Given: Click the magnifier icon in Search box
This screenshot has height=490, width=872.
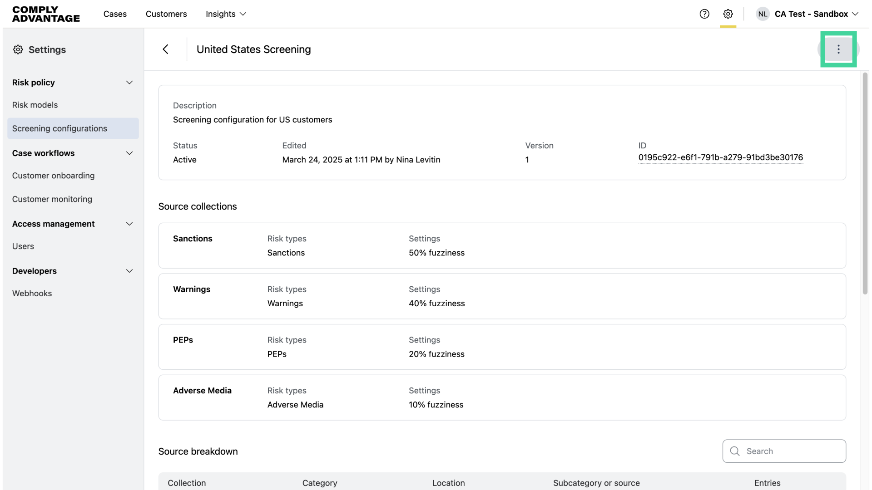Looking at the screenshot, I should pos(735,451).
